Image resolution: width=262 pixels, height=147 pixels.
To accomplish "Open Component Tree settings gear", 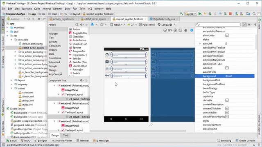I will 81,80.
